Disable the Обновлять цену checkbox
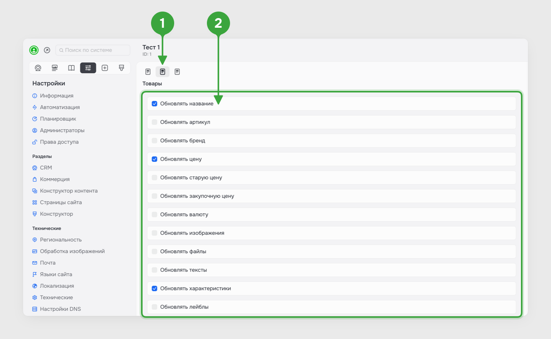 tap(155, 159)
